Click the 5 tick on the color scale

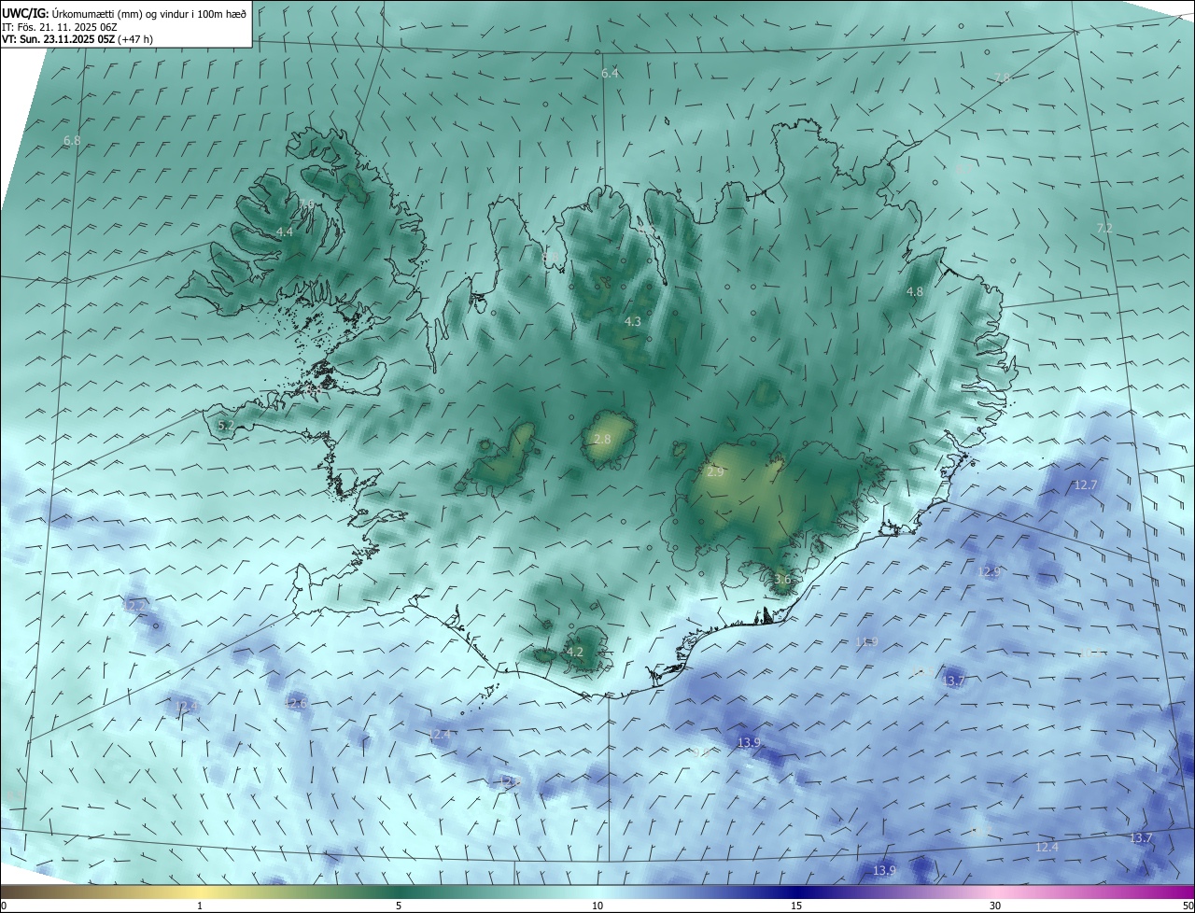(399, 906)
